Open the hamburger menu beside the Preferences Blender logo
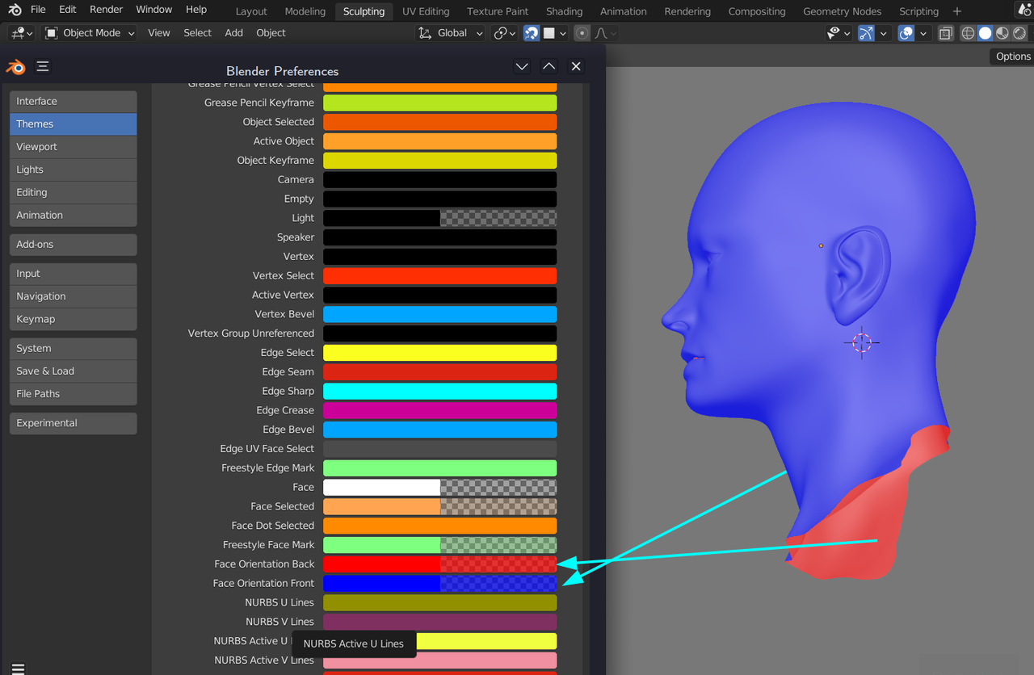This screenshot has height=675, width=1034. (x=43, y=66)
